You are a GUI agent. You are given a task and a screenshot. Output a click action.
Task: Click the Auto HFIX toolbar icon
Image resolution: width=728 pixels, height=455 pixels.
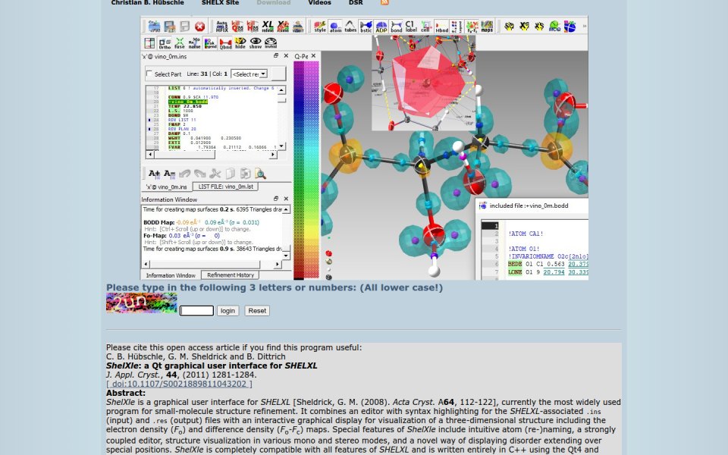tap(222, 27)
